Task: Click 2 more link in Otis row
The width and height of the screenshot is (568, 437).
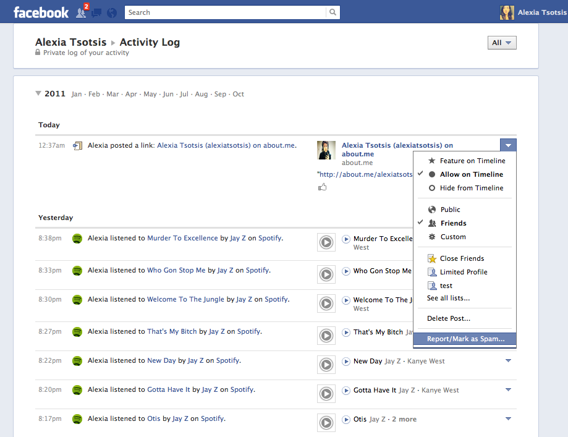Action: pos(404,419)
